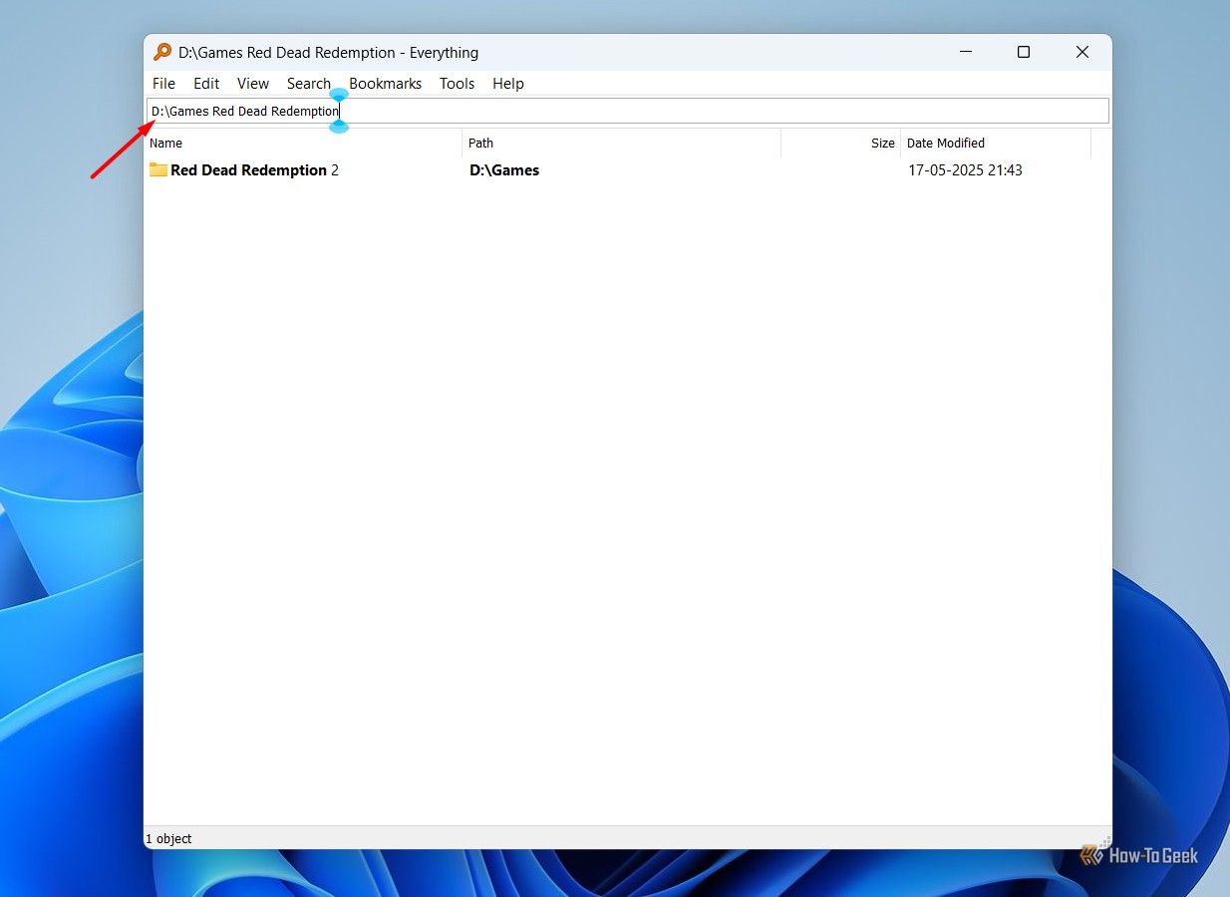Open the Edit menu
Screen dimensions: 1230x897
pyautogui.click(x=206, y=84)
